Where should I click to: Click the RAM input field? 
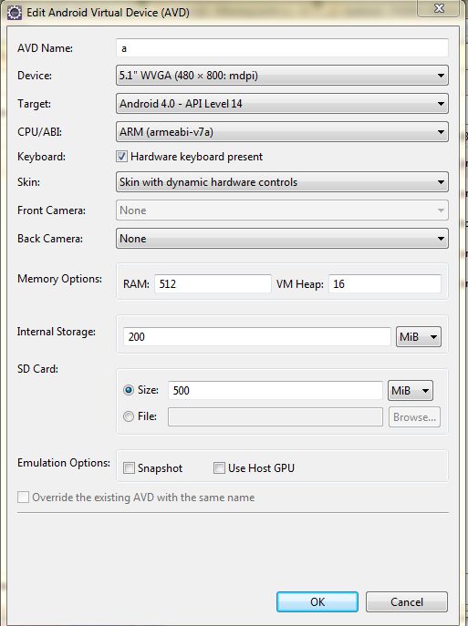tap(213, 284)
